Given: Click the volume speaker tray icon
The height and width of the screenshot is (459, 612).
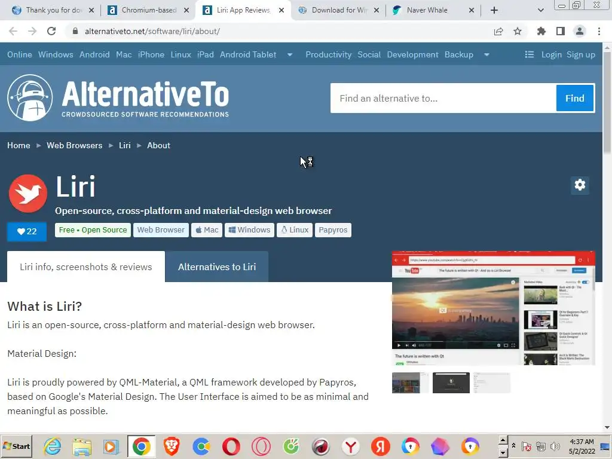Looking at the screenshot, I should pos(555,446).
